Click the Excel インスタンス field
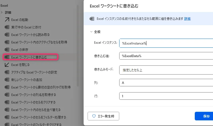The height and width of the screenshot is (126, 213). (x=166, y=43)
